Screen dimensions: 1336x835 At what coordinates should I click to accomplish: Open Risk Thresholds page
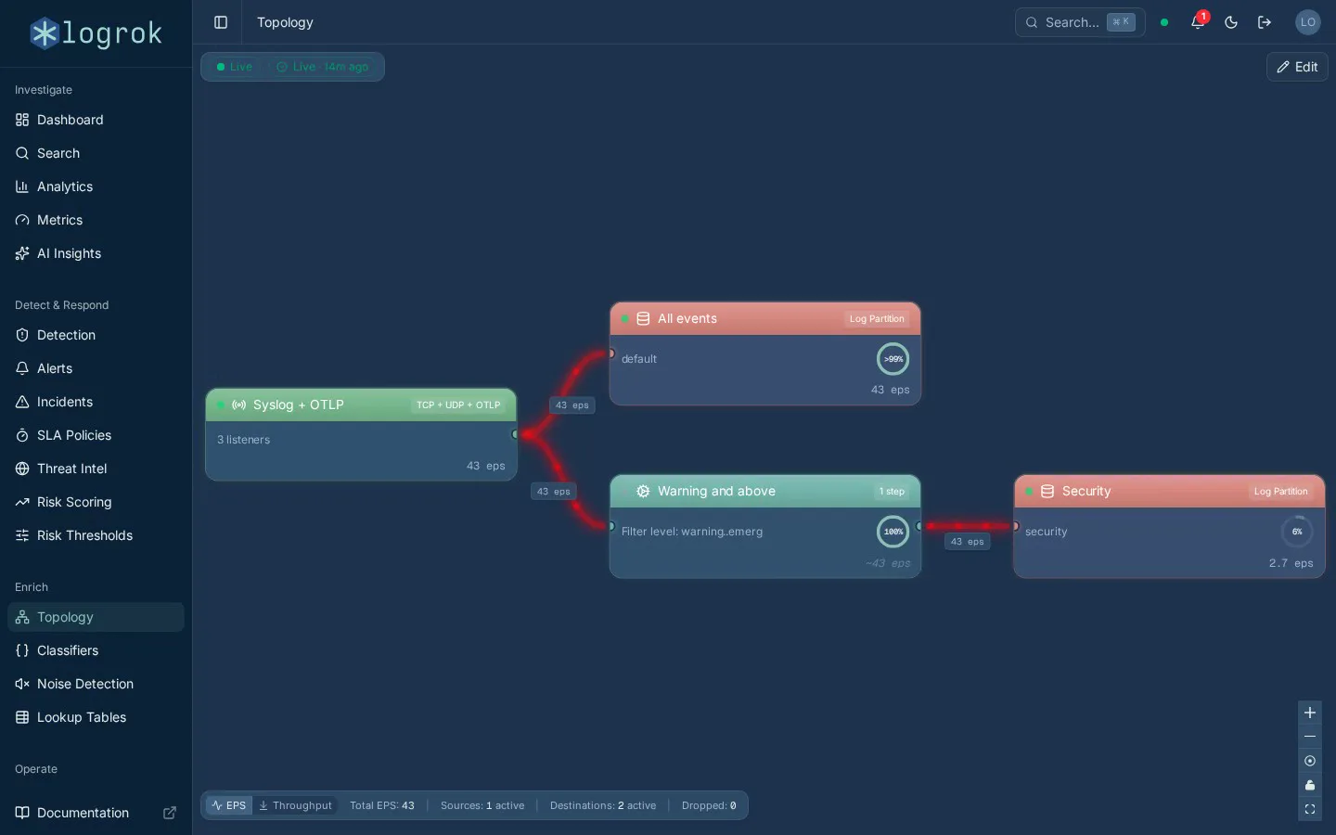96,535
